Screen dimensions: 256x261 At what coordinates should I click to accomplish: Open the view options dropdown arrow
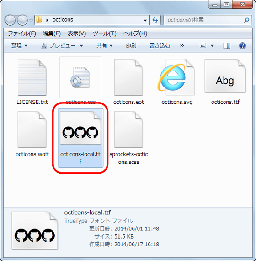click(x=212, y=46)
